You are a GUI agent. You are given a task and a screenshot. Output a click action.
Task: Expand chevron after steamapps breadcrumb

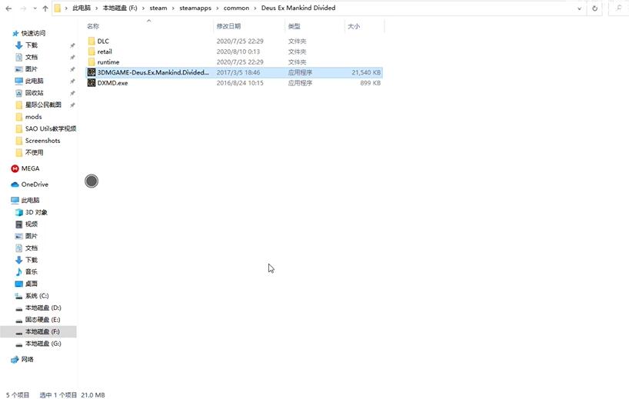218,8
